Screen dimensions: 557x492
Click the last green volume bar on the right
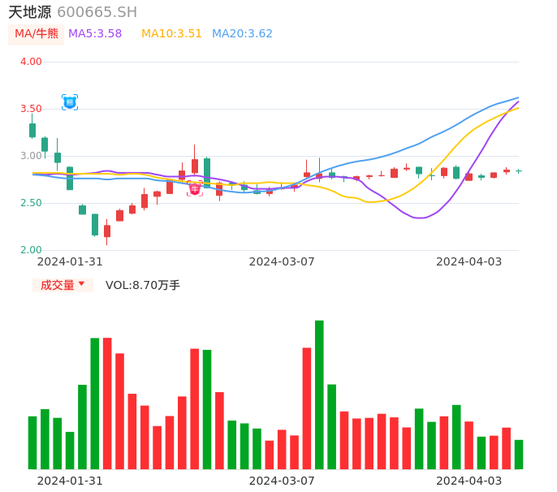point(519,455)
